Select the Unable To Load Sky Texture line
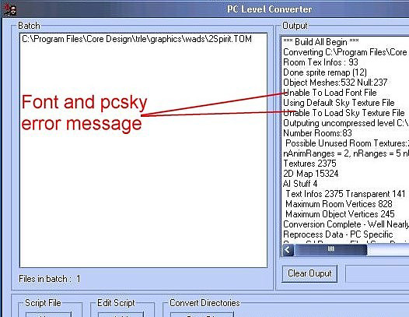This screenshot has width=409, height=317. 344,113
